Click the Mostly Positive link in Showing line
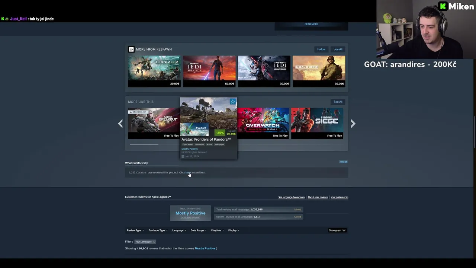The height and width of the screenshot is (268, 476). click(x=205, y=249)
